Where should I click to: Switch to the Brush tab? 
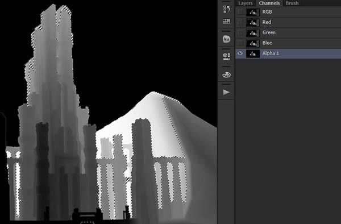point(292,3)
